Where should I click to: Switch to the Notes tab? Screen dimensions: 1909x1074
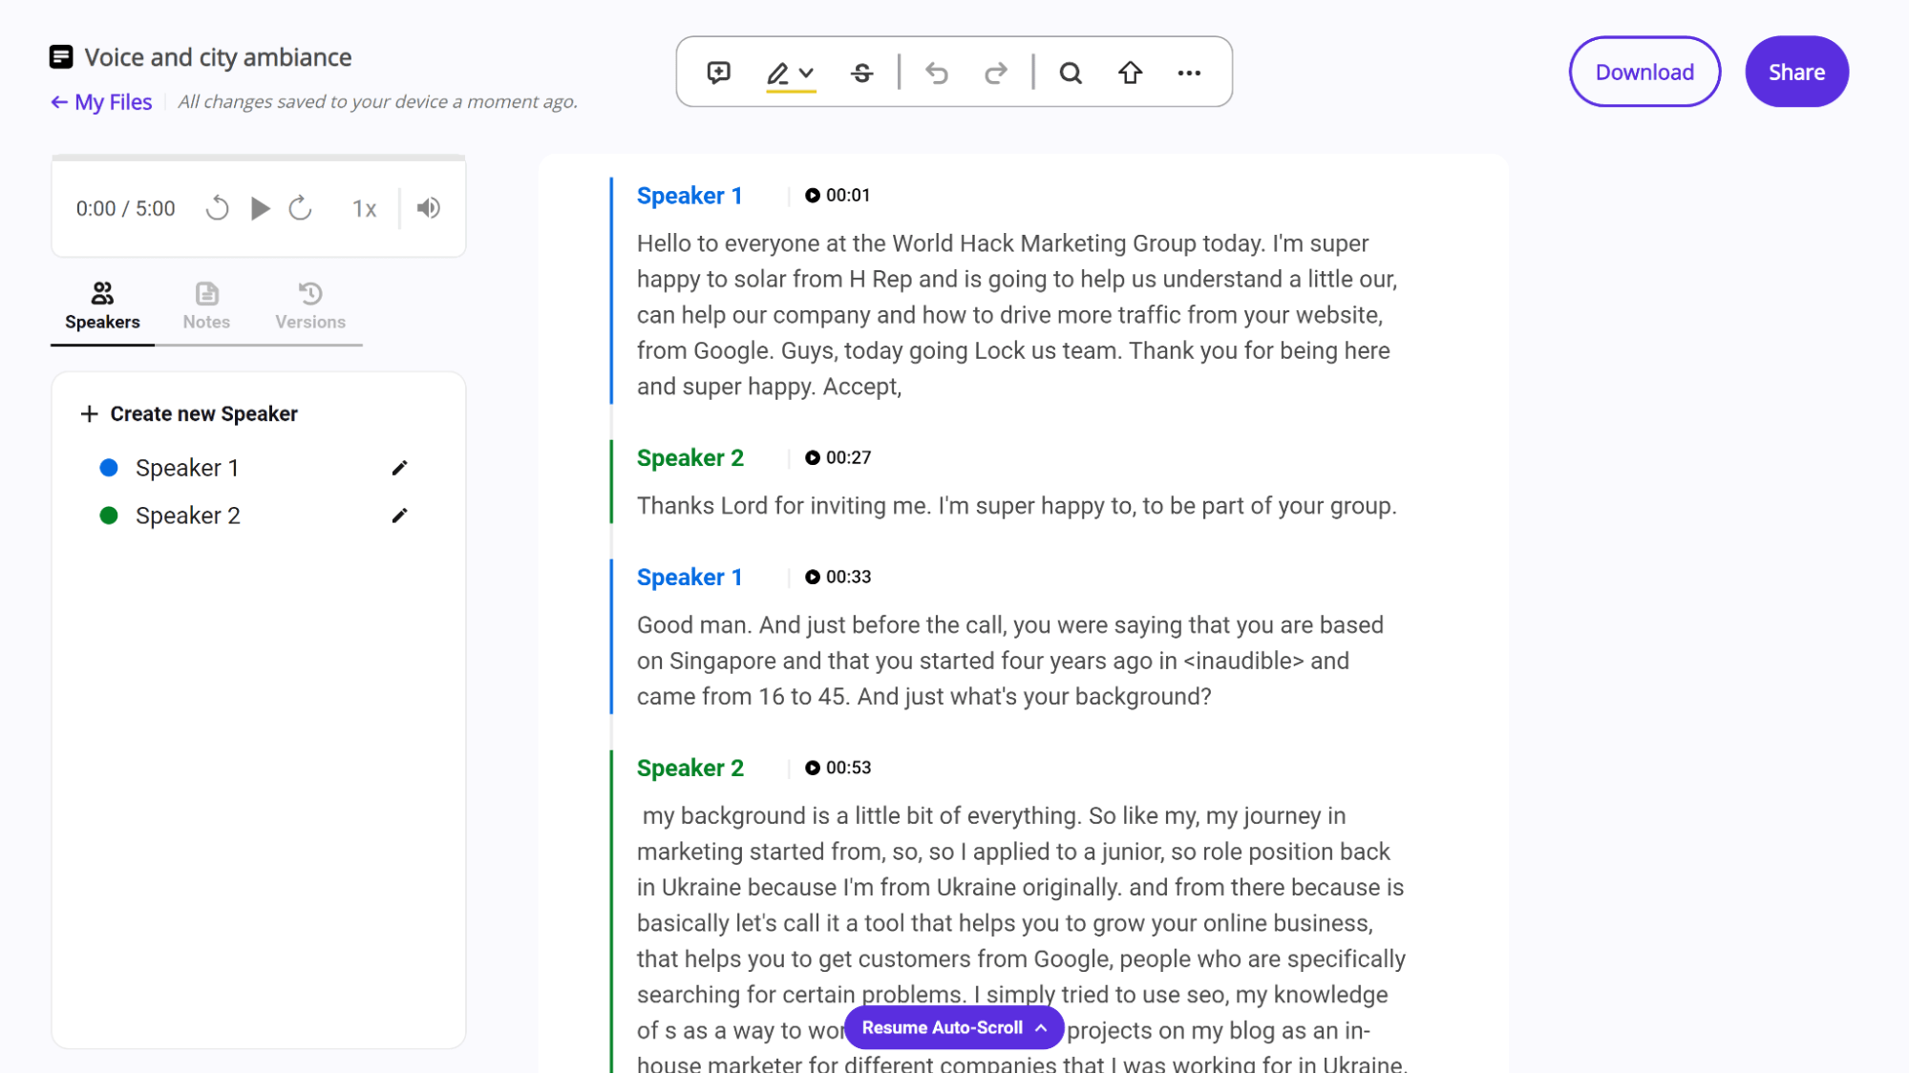coord(206,305)
